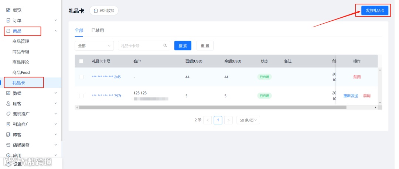Open gift card ending 2vl5
Image resolution: width=399 pixels, height=169 pixels.
106,77
